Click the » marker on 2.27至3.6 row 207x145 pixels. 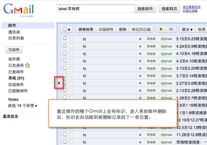tap(140, 83)
